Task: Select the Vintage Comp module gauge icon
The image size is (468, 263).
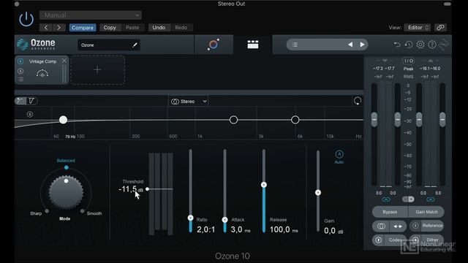Action: (x=42, y=73)
